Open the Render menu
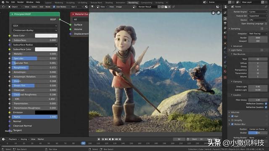Image resolution: width=269 pixels, height=151 pixels. [x=21, y=2]
